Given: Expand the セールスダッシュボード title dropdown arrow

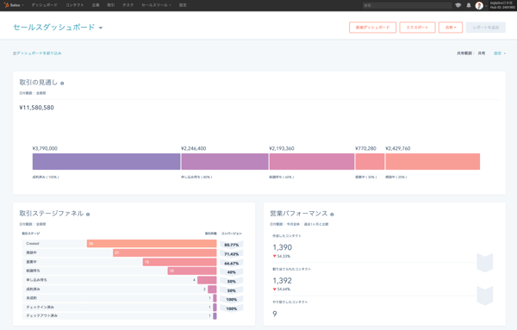Looking at the screenshot, I should (101, 28).
